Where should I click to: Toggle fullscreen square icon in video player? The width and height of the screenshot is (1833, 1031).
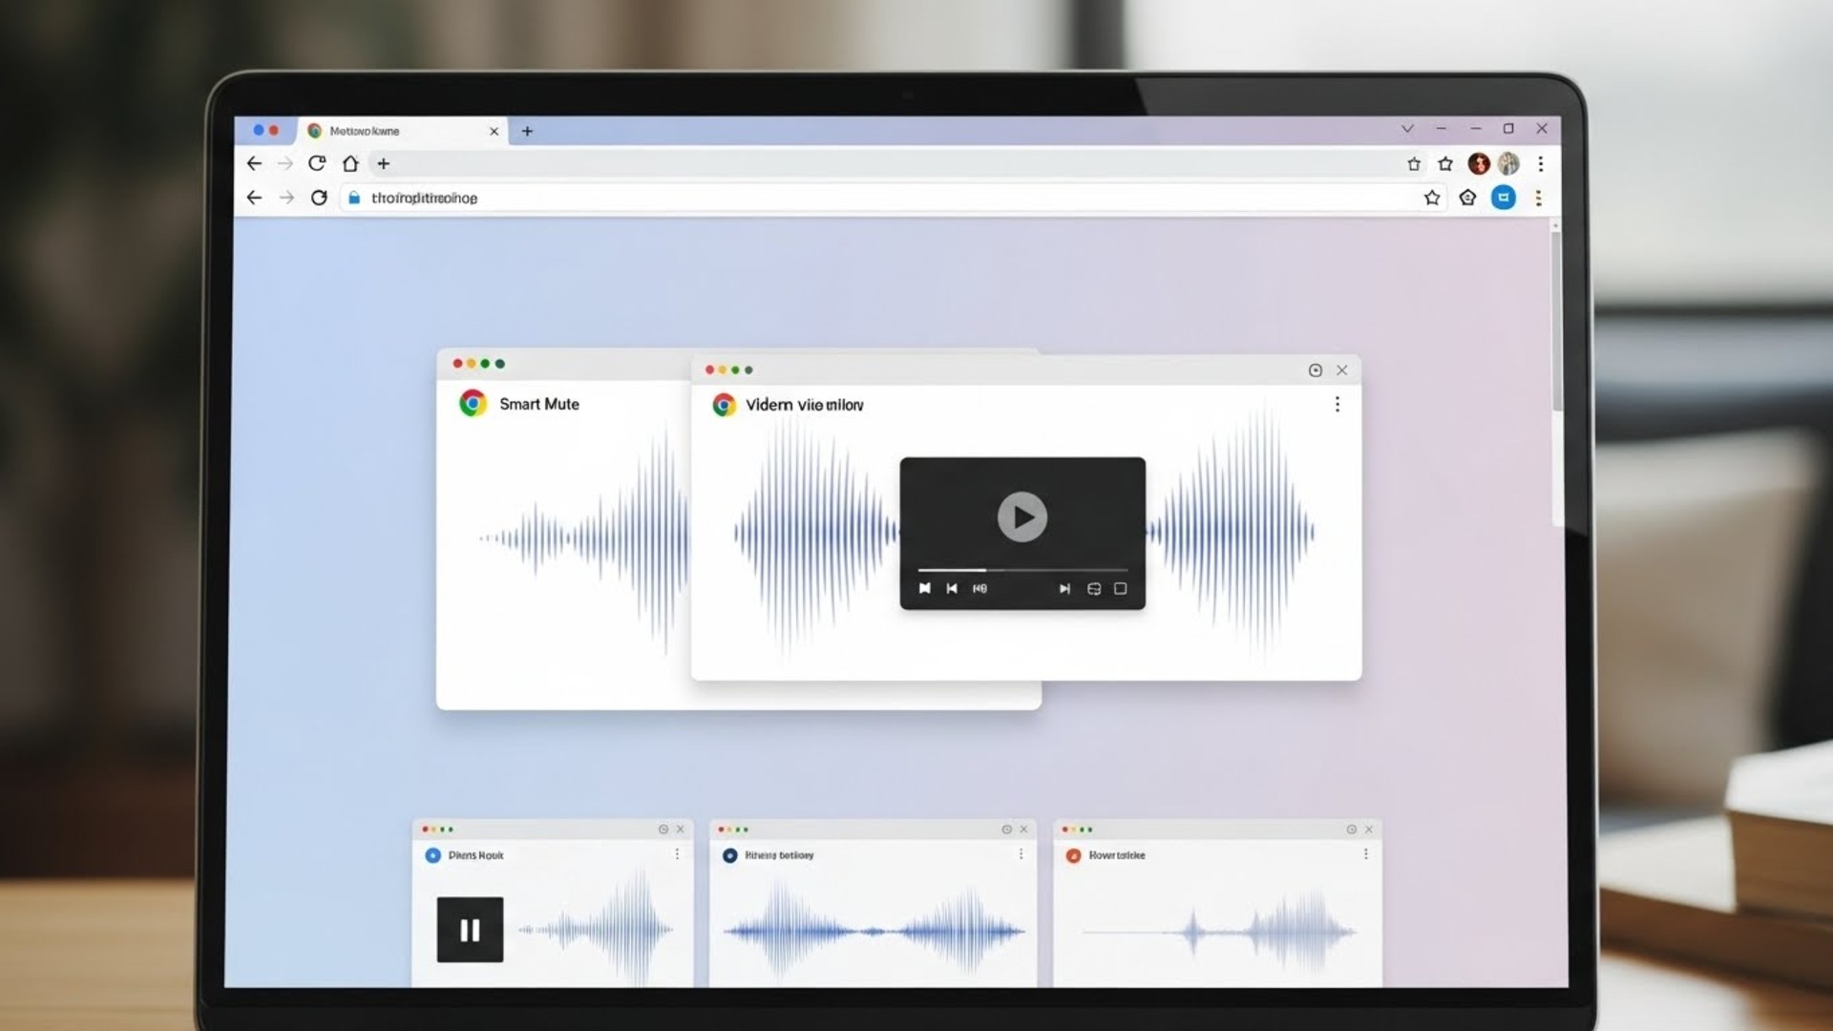coord(1121,588)
